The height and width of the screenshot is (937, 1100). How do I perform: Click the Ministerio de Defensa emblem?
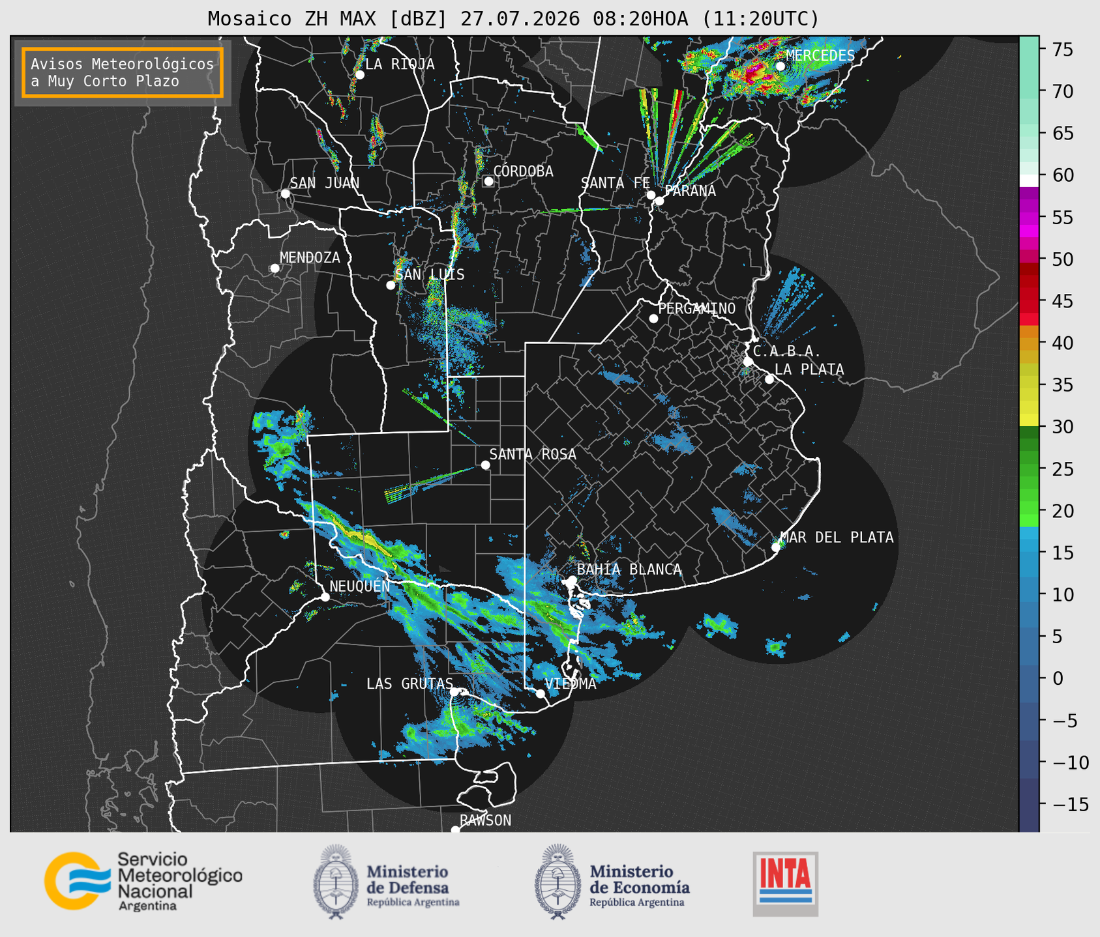click(335, 882)
